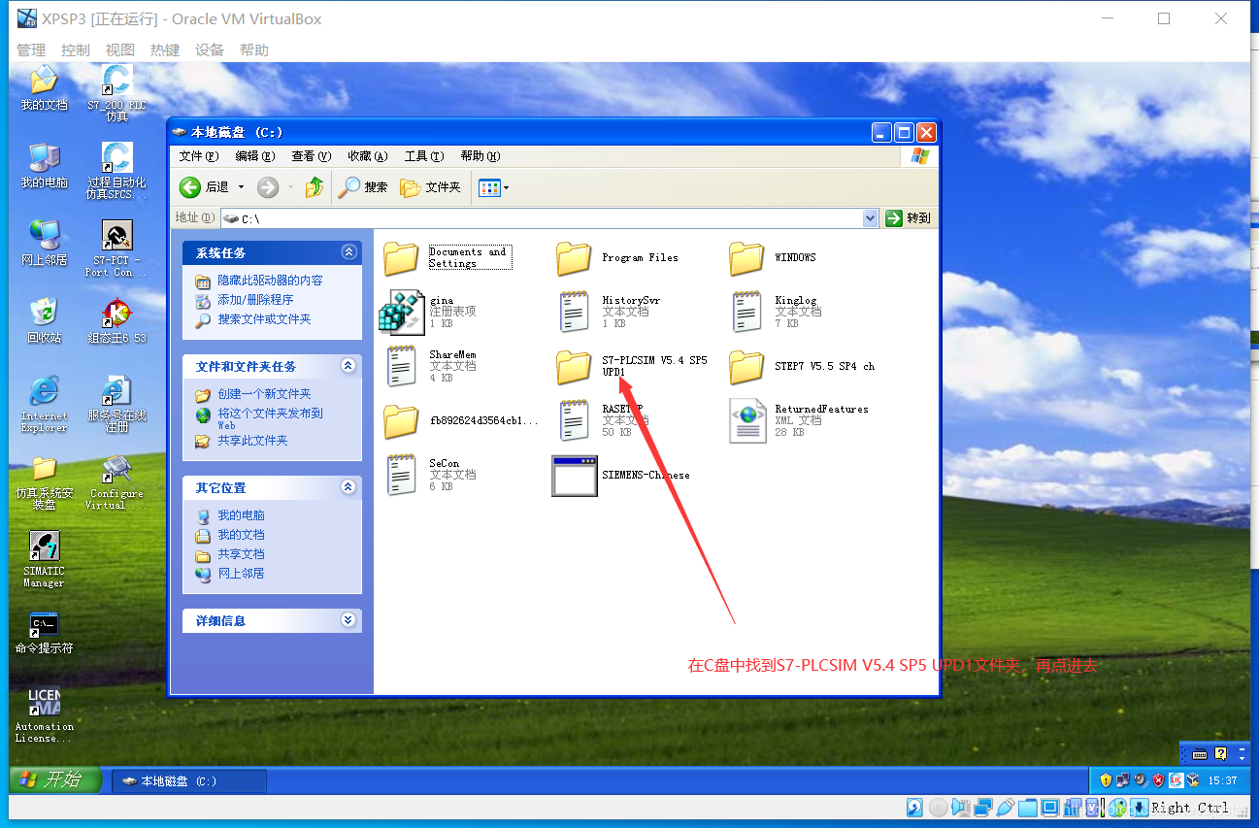The image size is (1259, 828).
Task: Open My Computer desktop icon
Action: [x=44, y=165]
